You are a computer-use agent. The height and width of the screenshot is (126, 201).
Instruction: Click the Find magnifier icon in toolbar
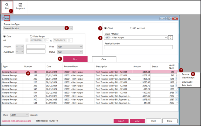[x=7, y=5]
